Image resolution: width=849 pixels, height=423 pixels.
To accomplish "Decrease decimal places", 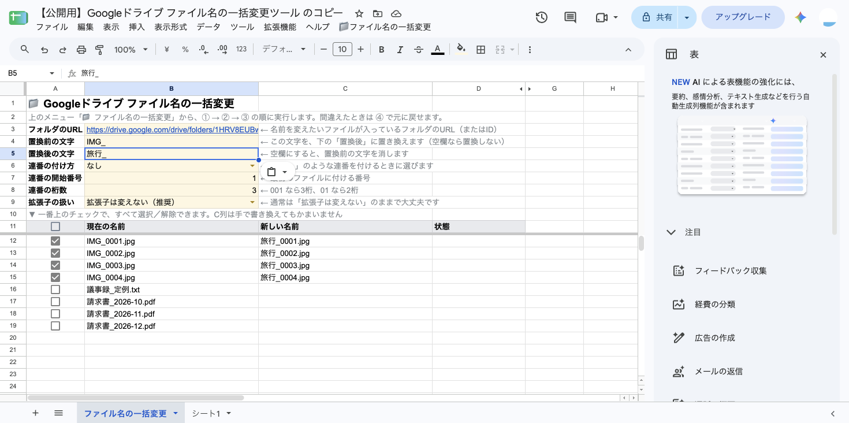I will click(203, 50).
